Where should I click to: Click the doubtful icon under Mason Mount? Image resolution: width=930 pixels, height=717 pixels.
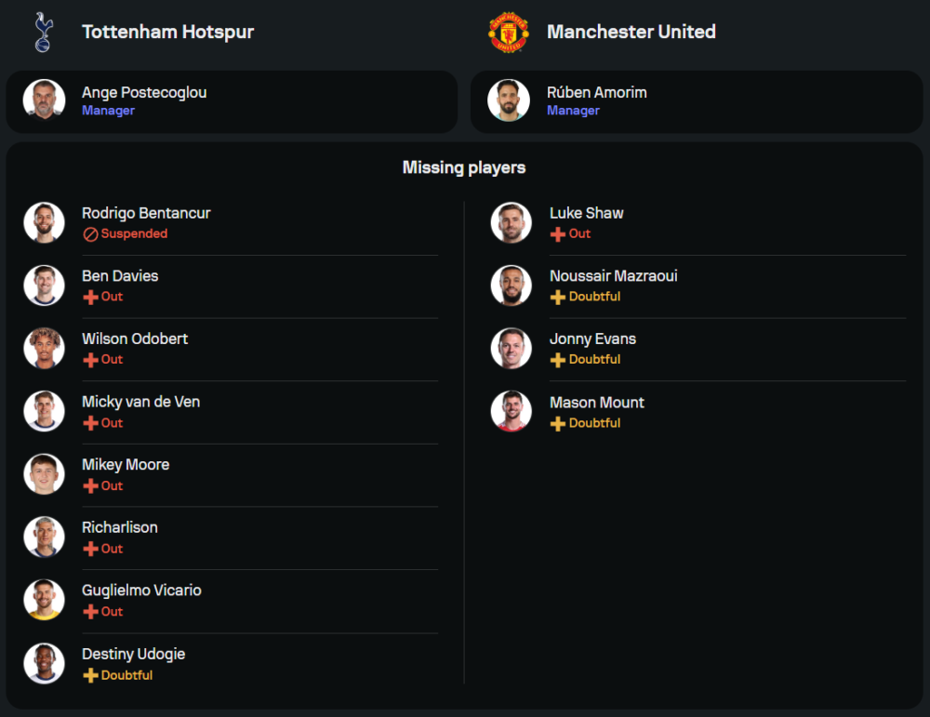coord(558,423)
